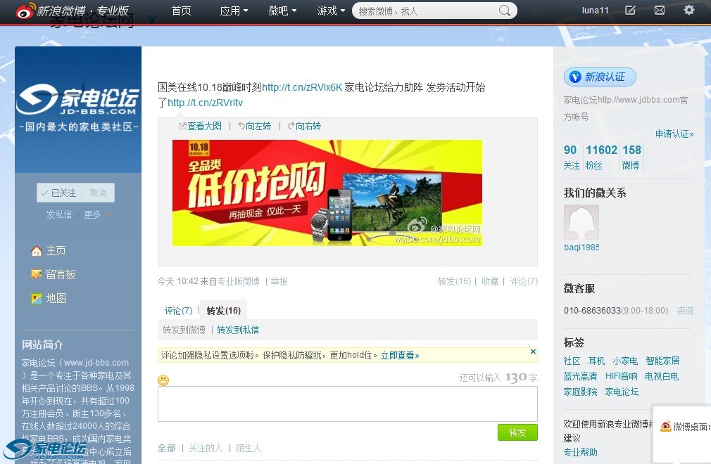Click 举报 report link
This screenshot has width=711, height=464.
(279, 282)
